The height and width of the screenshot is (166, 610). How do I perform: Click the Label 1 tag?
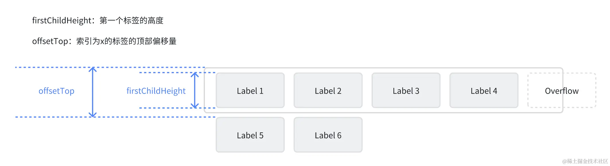250,90
